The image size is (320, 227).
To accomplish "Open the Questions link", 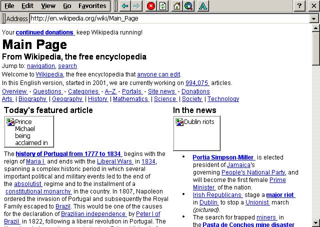I will 48,91.
